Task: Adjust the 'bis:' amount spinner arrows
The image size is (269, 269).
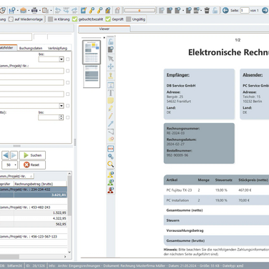Action: [61, 117]
